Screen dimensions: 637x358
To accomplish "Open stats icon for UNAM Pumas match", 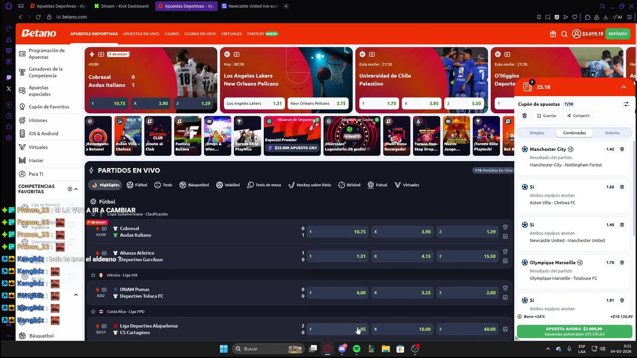I will (x=505, y=297).
